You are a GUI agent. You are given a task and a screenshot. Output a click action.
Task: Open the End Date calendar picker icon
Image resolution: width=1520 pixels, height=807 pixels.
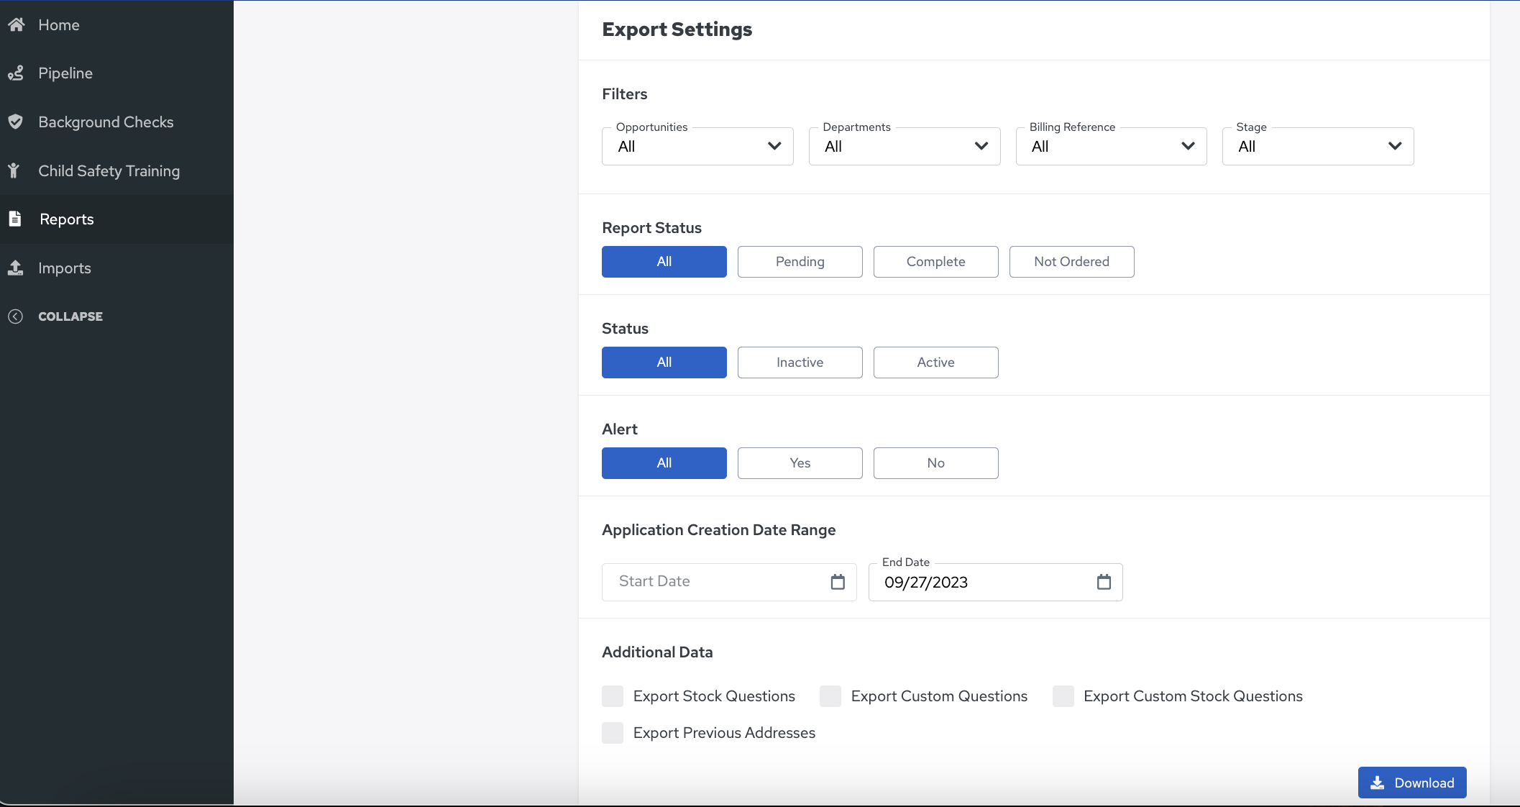1104,582
